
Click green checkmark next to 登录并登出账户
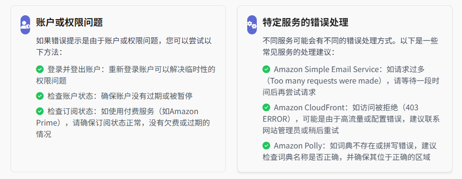pyautogui.click(x=40, y=69)
